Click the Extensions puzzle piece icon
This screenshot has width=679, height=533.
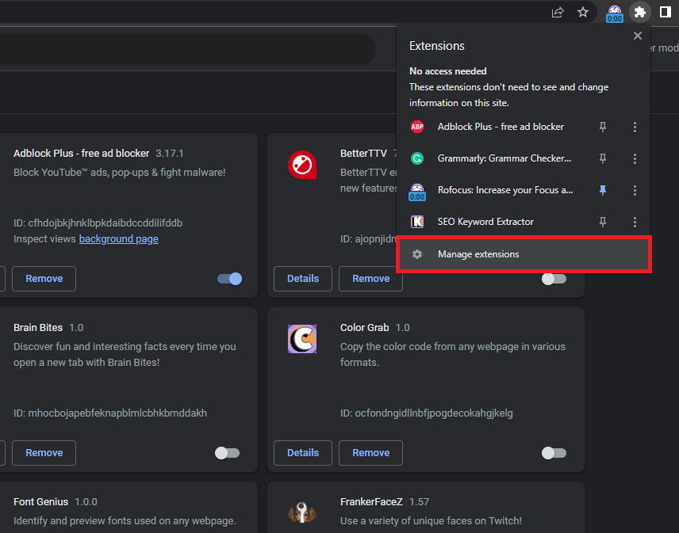coord(640,12)
